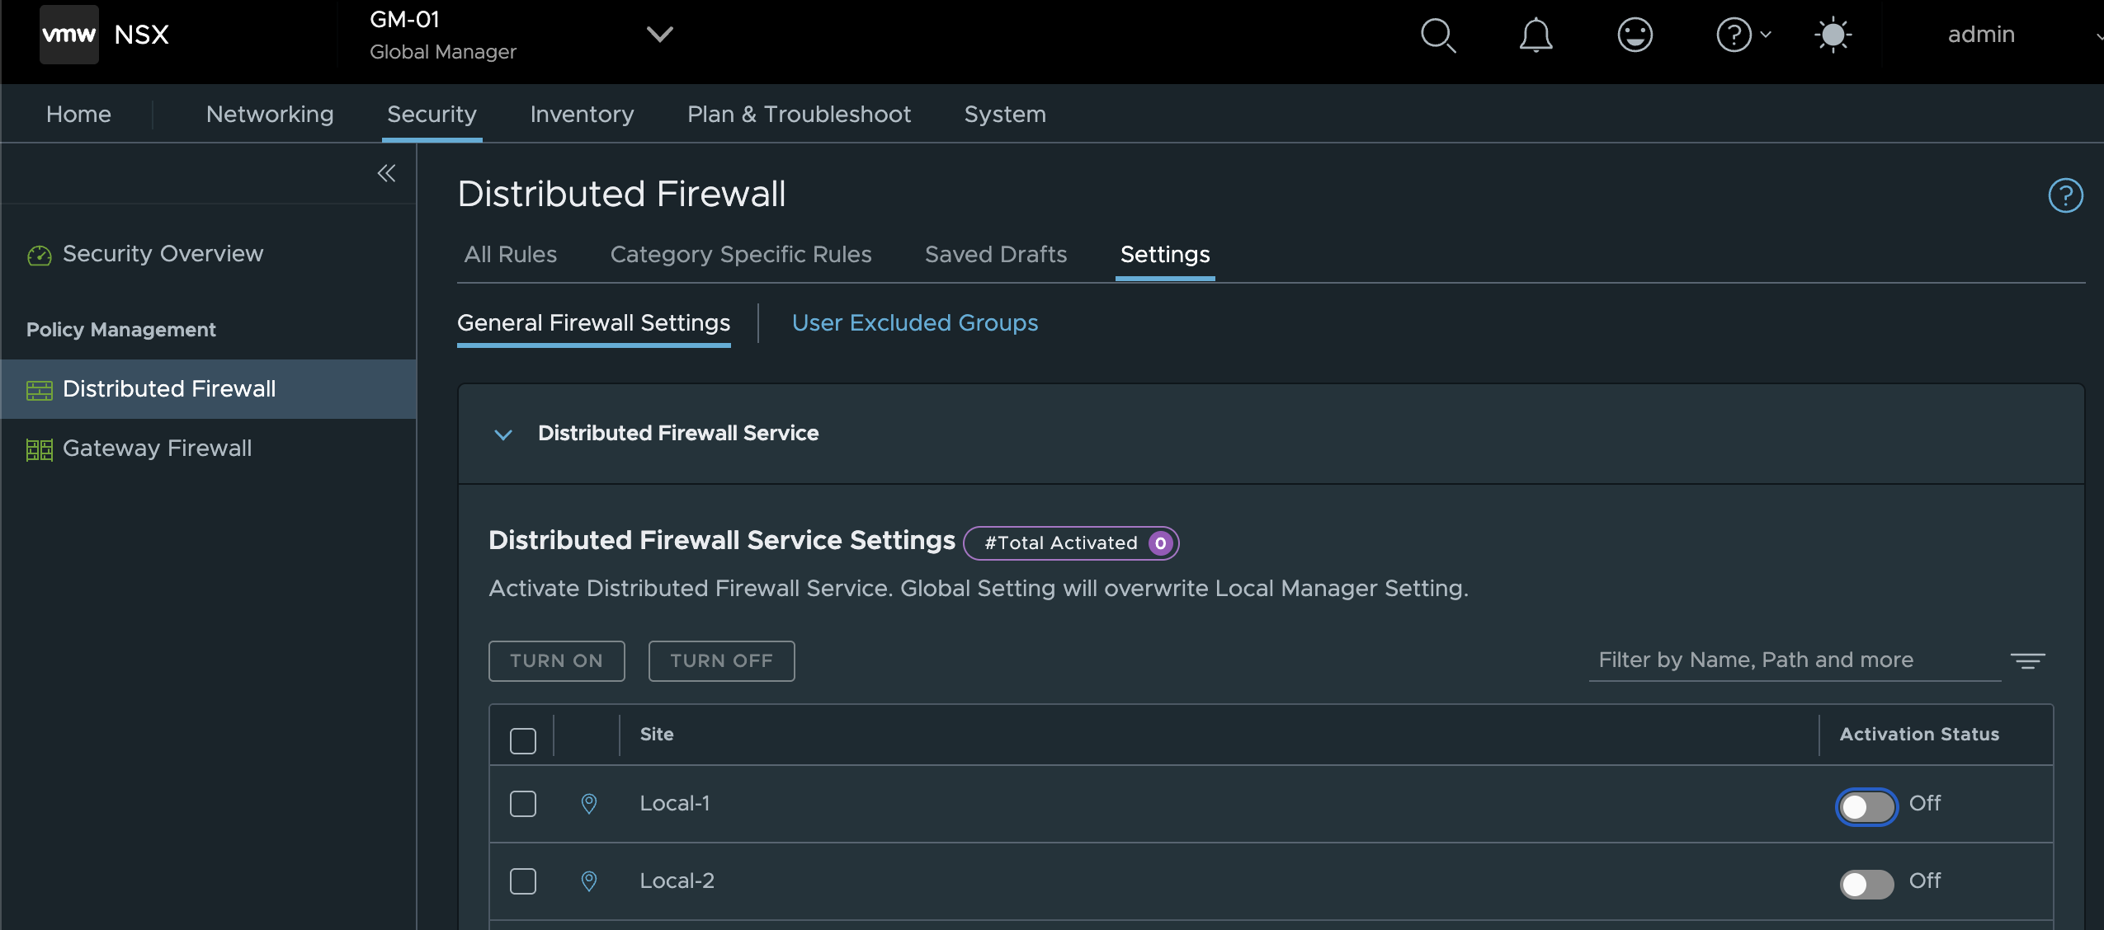The image size is (2104, 930).
Task: Open the global search magnifier icon
Action: (x=1438, y=35)
